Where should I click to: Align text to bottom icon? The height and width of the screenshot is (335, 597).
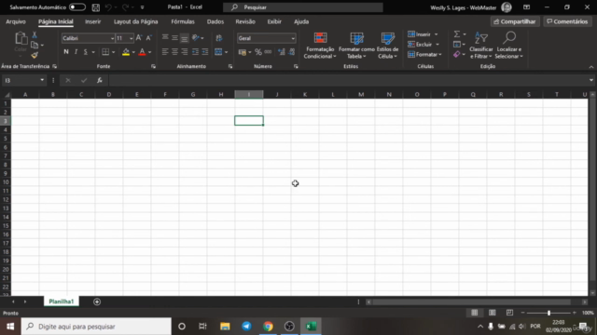coord(185,38)
